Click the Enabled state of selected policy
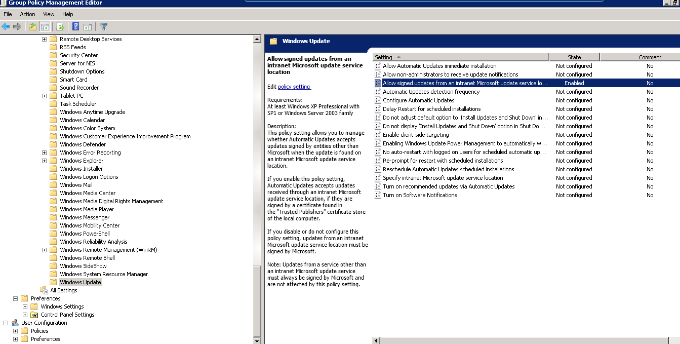680x344 pixels. [x=574, y=83]
